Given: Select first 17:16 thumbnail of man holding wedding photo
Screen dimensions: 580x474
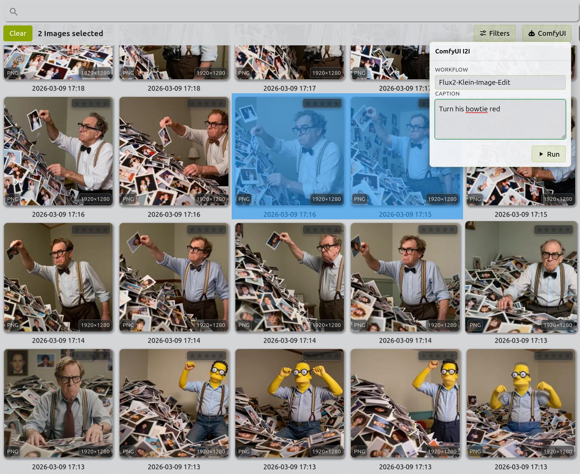Looking at the screenshot, I should [58, 151].
